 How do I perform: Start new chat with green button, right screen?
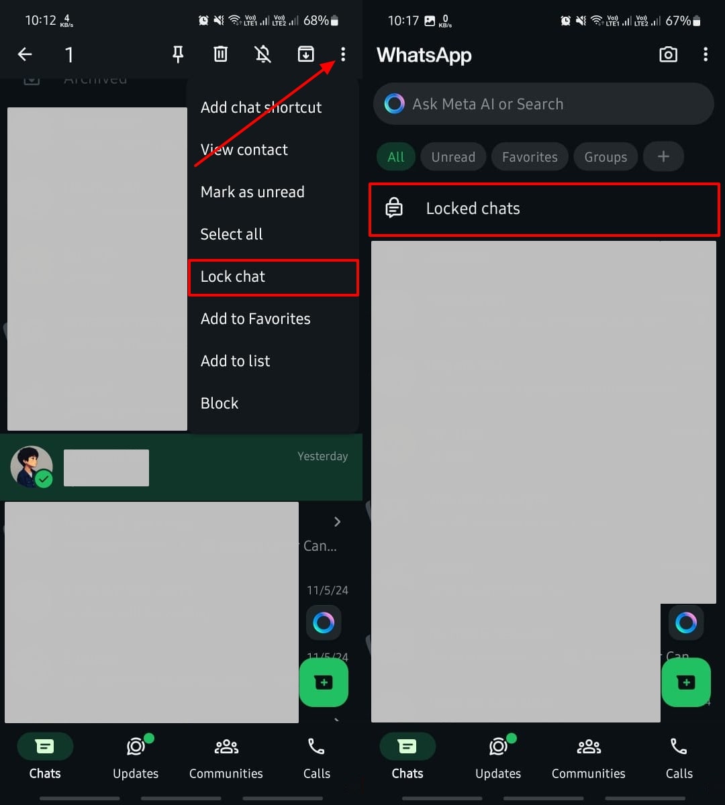point(686,682)
